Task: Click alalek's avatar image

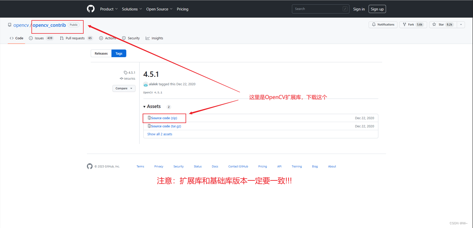Action: pos(146,84)
